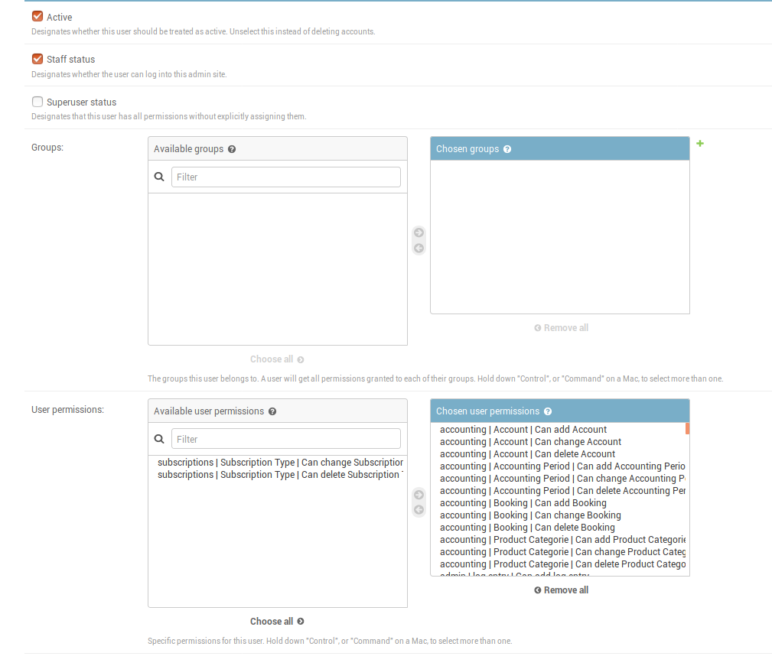Click the empty Chosen groups list box
Image resolution: width=772 pixels, height=666 pixels.
point(560,236)
